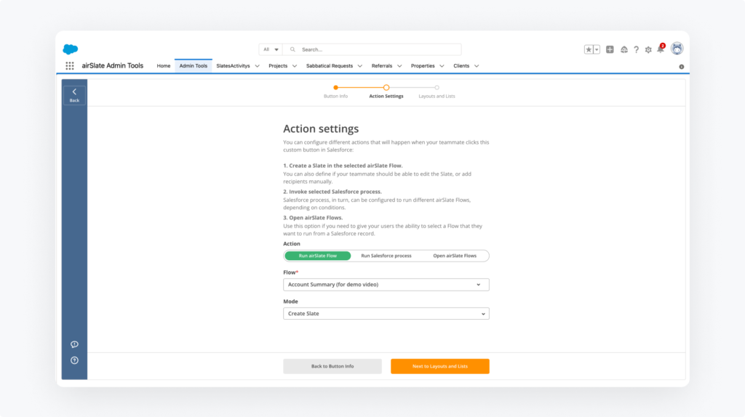Open the App Launcher grid icon
745x417 pixels.
(70, 66)
